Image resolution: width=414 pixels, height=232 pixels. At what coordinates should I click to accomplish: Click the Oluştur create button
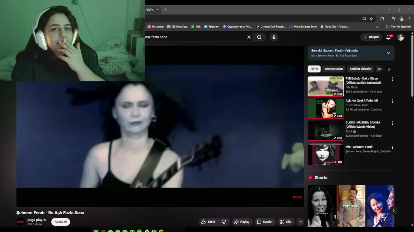pos(371,37)
